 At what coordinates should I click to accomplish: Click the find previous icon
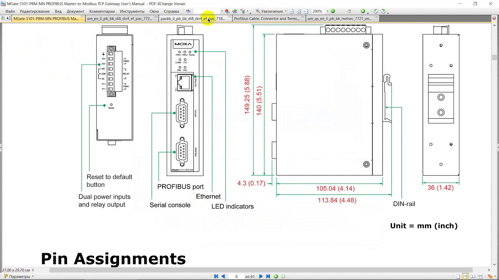[x=227, y=11]
